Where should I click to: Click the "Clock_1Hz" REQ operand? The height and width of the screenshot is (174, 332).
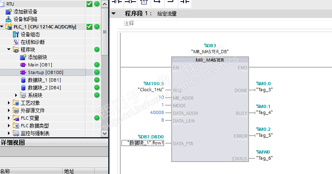tap(151, 90)
